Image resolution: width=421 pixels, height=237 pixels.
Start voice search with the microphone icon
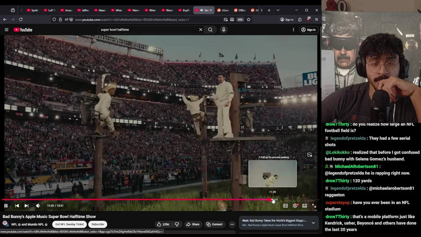(x=224, y=30)
